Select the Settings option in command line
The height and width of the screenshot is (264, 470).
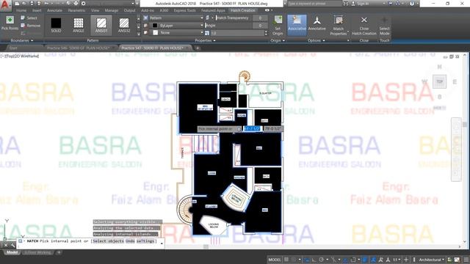point(145,241)
